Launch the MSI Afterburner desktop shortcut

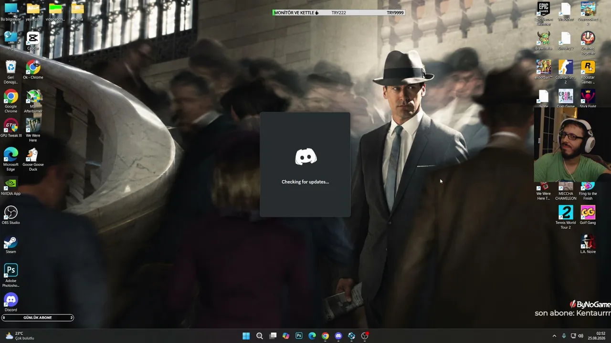pyautogui.click(x=33, y=101)
